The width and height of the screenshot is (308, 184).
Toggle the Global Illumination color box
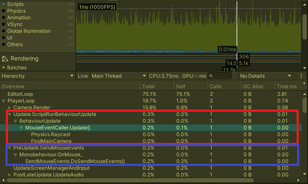pos(3,31)
